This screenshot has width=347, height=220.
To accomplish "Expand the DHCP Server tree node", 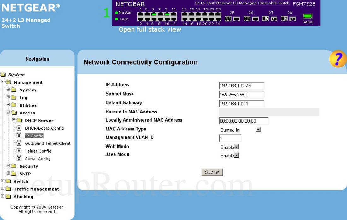I will coord(14,120).
